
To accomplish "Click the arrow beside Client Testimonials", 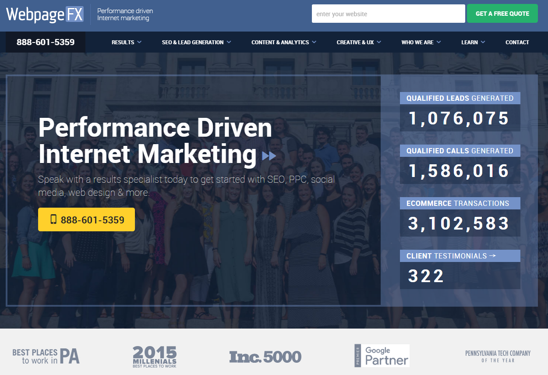I will pyautogui.click(x=493, y=255).
